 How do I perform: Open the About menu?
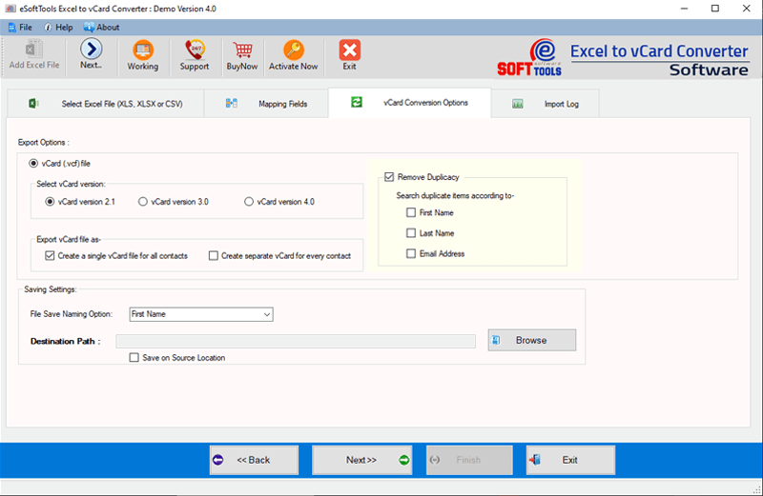click(x=101, y=28)
